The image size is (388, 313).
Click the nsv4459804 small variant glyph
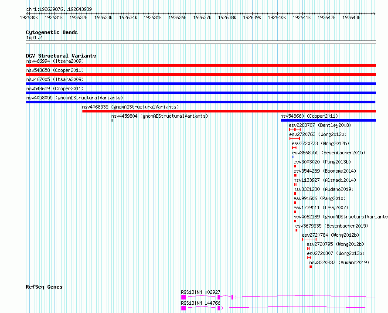(112, 120)
